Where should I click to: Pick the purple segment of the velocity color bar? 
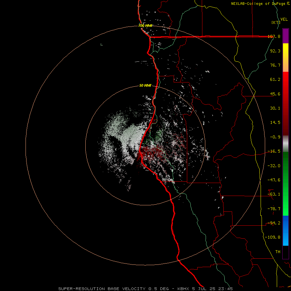(x=286, y=36)
